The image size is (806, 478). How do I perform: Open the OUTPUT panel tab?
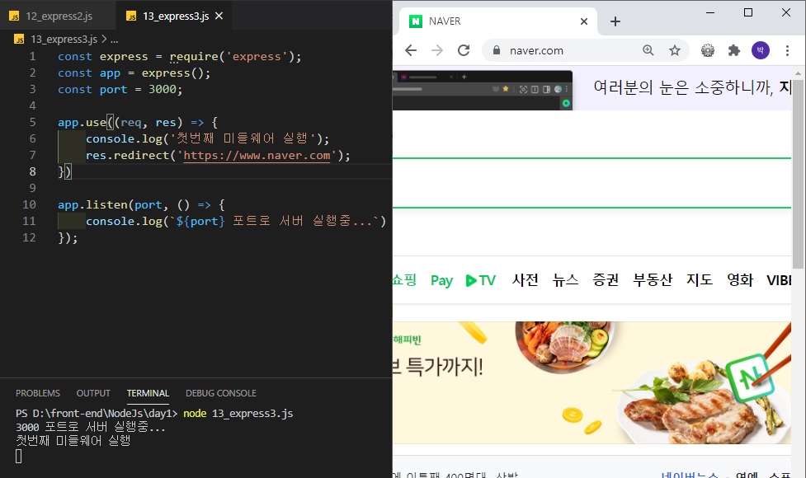click(x=93, y=393)
